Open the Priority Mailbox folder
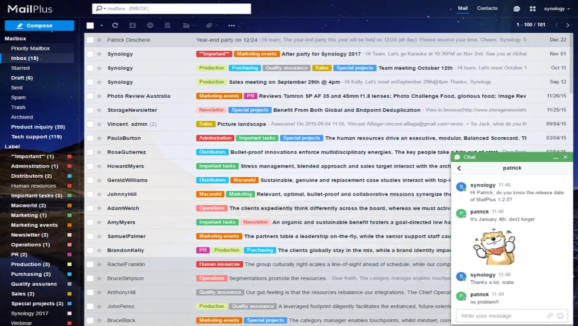This screenshot has height=326, width=578. (x=30, y=49)
